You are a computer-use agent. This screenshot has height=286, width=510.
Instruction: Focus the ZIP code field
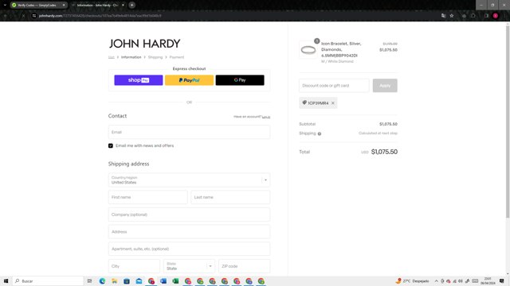click(x=245, y=266)
